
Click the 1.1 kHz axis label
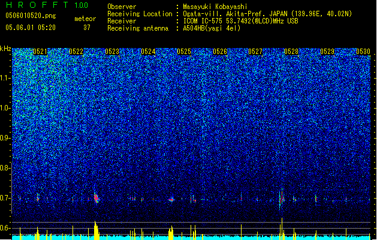point(5,78)
